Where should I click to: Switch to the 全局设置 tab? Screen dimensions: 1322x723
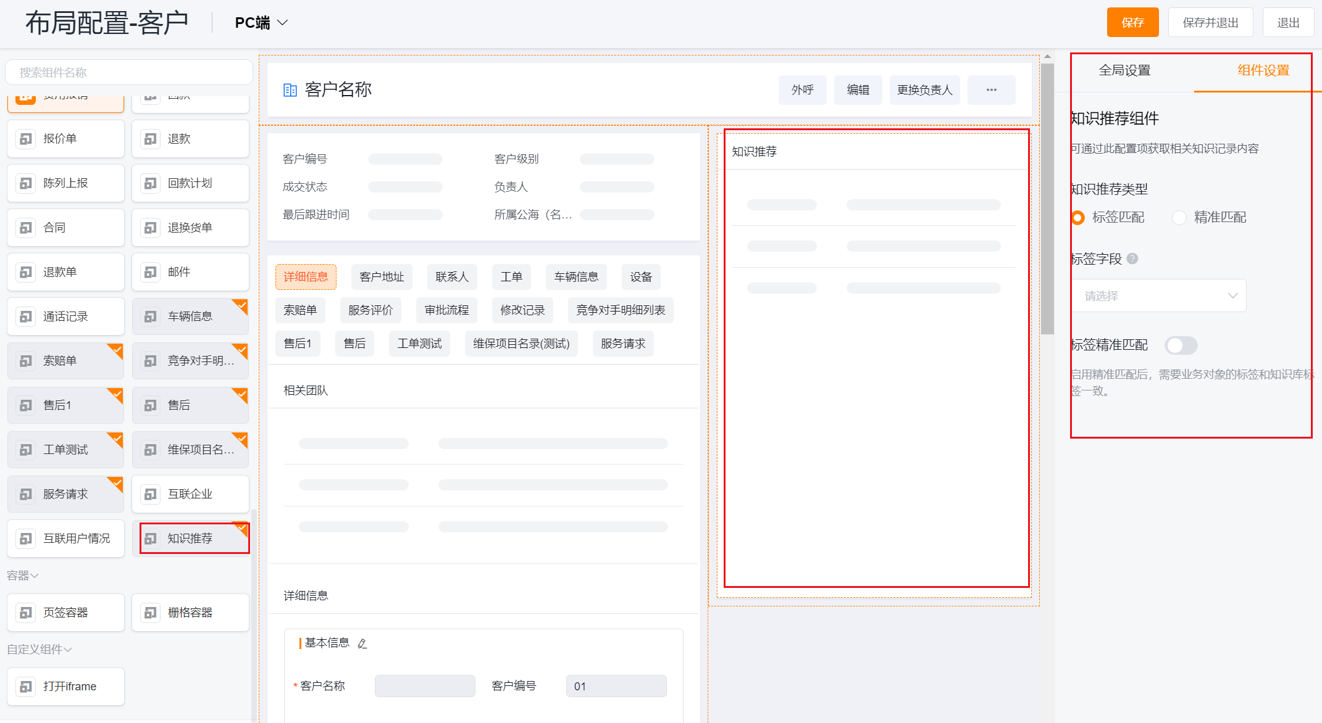1124,70
